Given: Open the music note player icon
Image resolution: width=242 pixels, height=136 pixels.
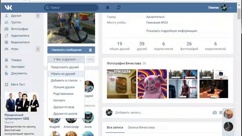Looking at the screenshot, I should pyautogui.click(x=118, y=8).
